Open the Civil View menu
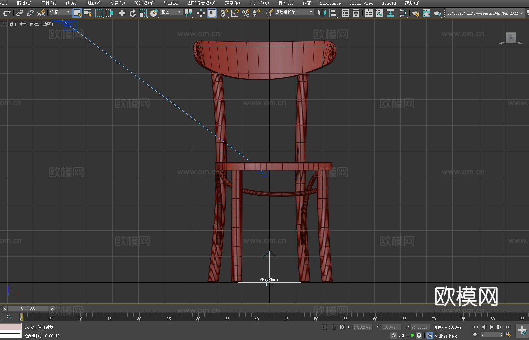529x340 pixels. coord(361,3)
